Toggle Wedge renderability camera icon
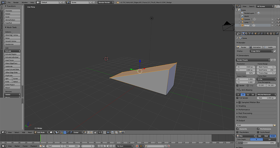280x148 pixels. click(x=278, y=26)
